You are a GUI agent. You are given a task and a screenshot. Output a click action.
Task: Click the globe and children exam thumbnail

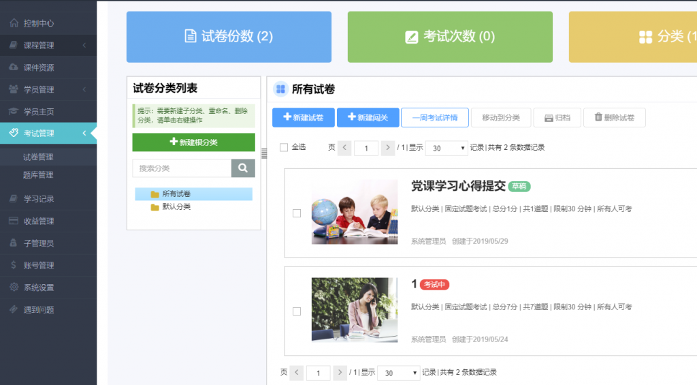(x=355, y=212)
